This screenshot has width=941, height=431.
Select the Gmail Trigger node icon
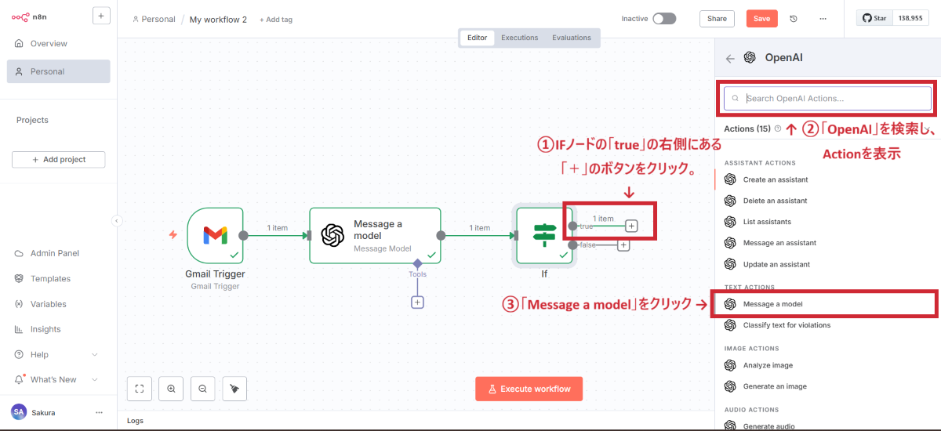(x=215, y=235)
